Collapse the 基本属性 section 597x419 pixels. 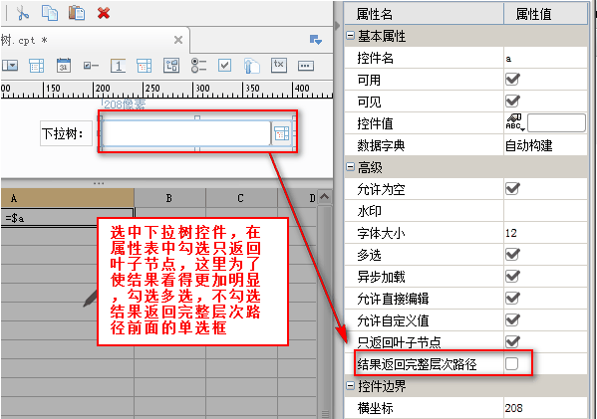(350, 36)
